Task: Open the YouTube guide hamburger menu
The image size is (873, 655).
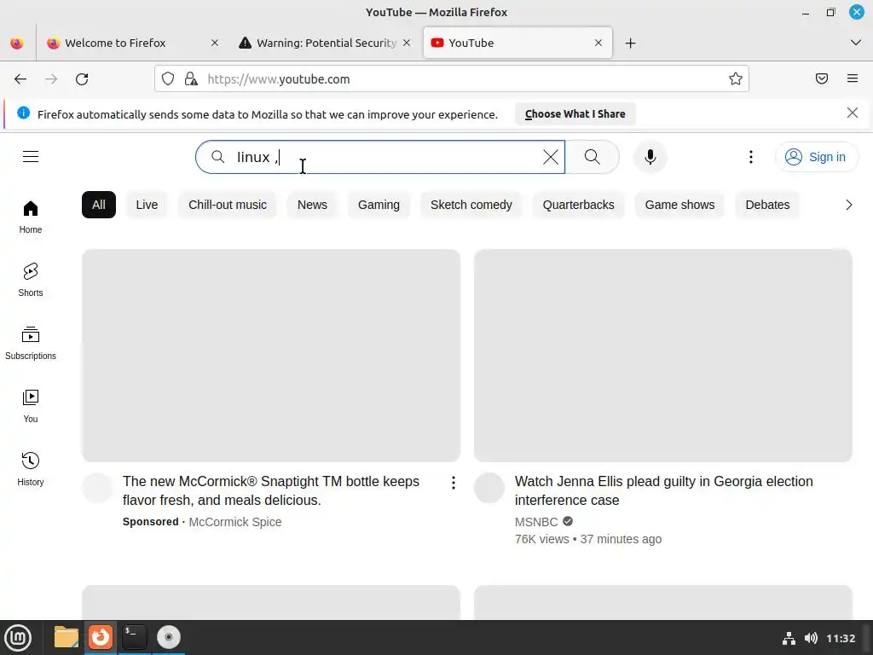Action: [x=31, y=157]
